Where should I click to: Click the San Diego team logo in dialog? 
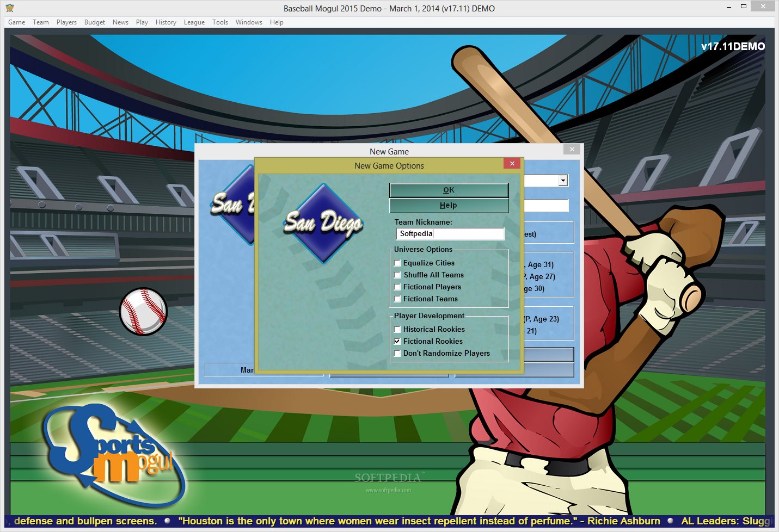point(323,223)
